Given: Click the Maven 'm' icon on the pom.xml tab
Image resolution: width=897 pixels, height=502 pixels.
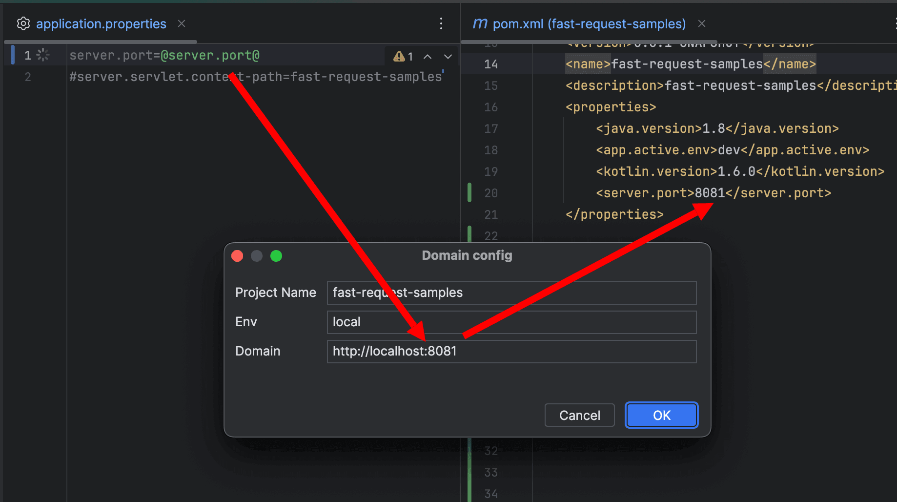Looking at the screenshot, I should click(x=480, y=23).
